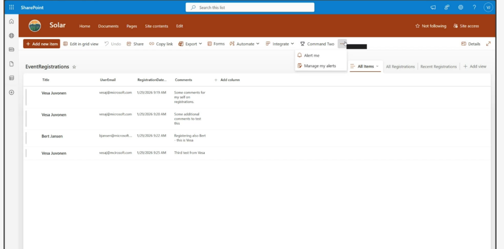Viewport: 504px width, 249px height.
Task: Click the help question mark icon
Action: 474,7
